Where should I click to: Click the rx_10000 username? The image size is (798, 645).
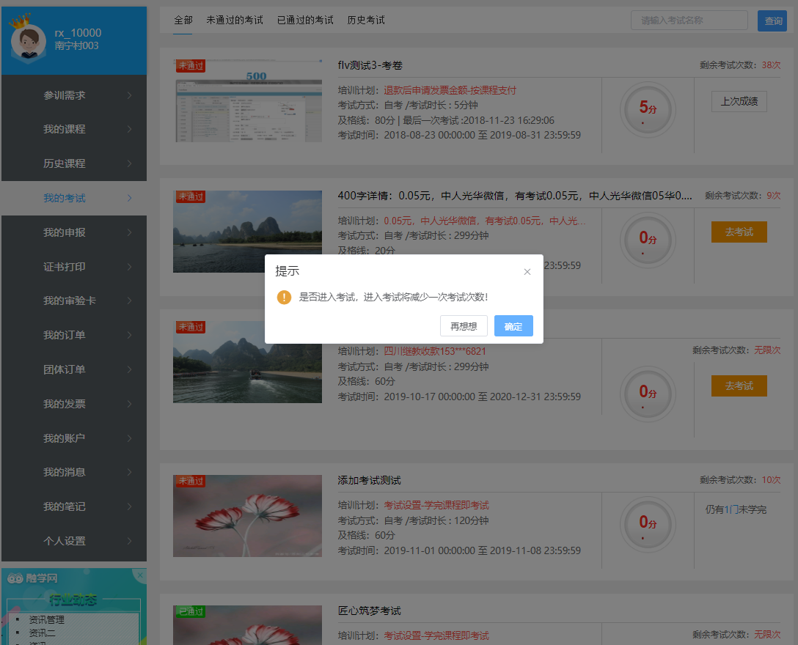pyautogui.click(x=78, y=32)
